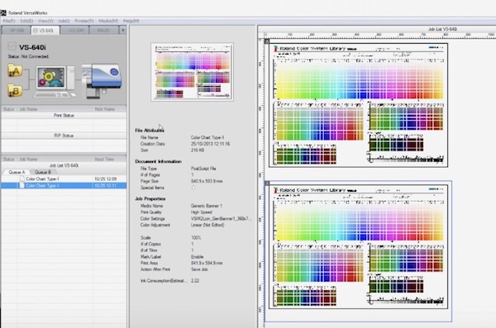The width and height of the screenshot is (496, 328).
Task: Open the Help menu
Action: (131, 21)
